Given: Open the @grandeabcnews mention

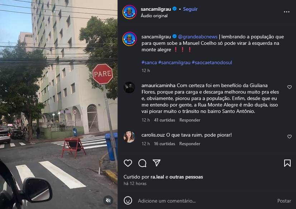Looking at the screenshot, I should (x=198, y=37).
